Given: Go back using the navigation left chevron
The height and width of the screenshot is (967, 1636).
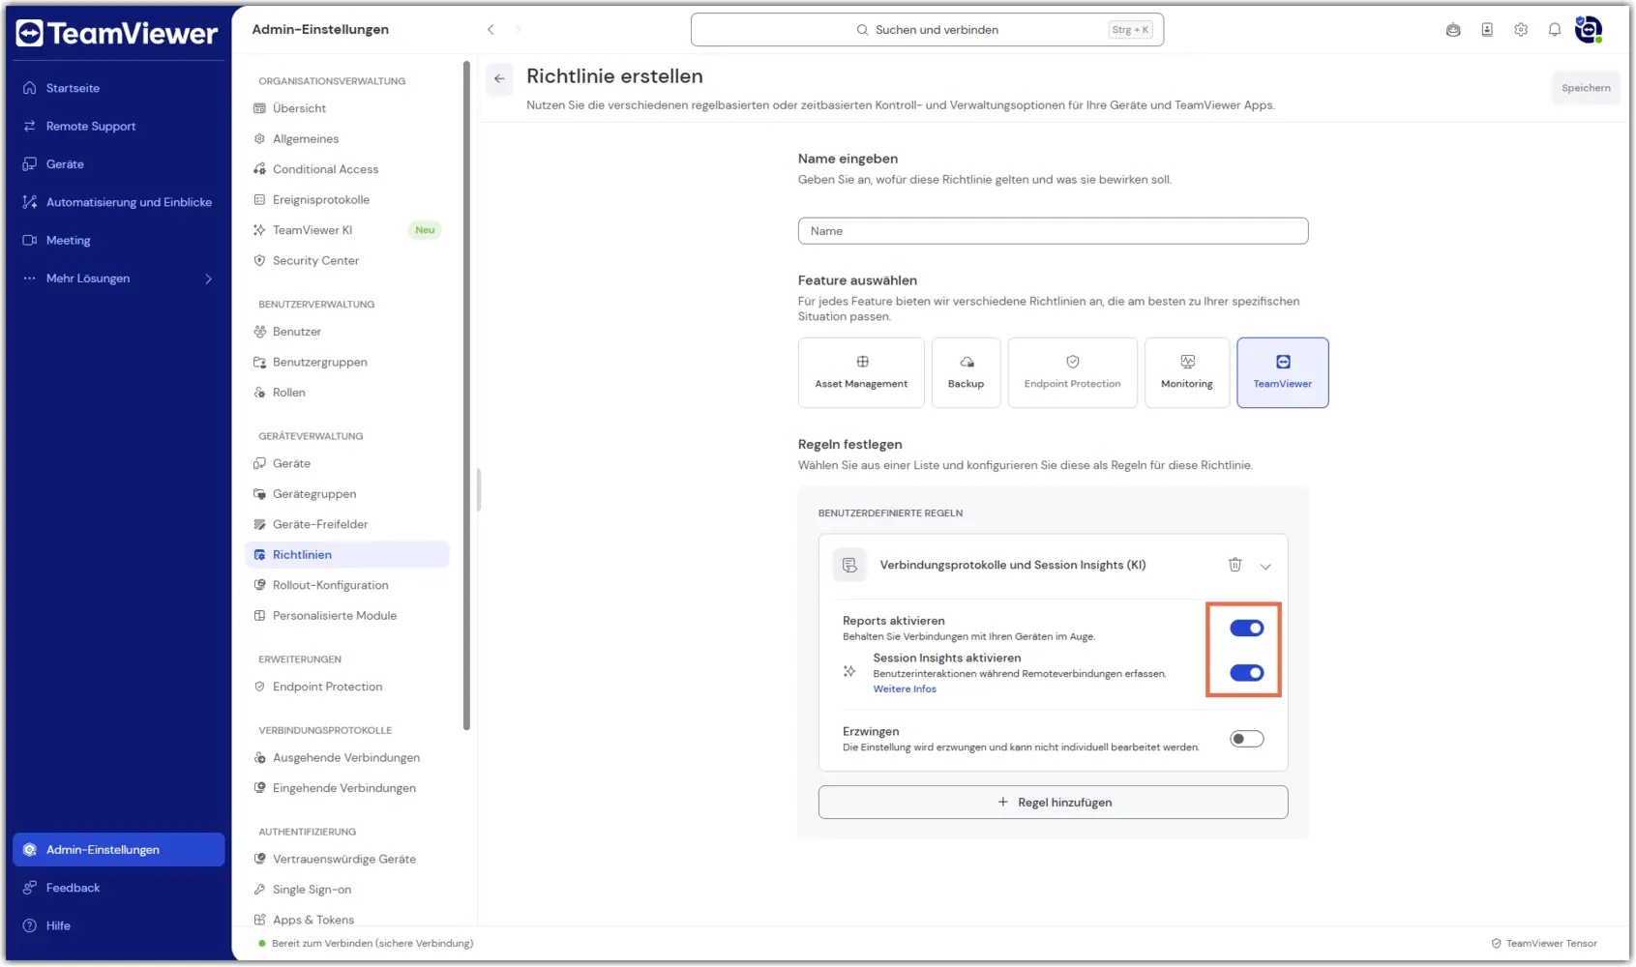Looking at the screenshot, I should (491, 30).
